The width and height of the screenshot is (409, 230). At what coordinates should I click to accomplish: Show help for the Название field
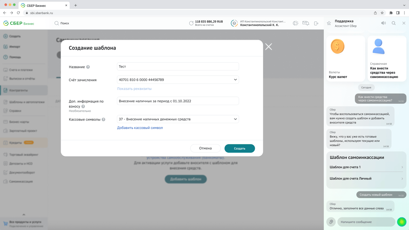point(88,67)
